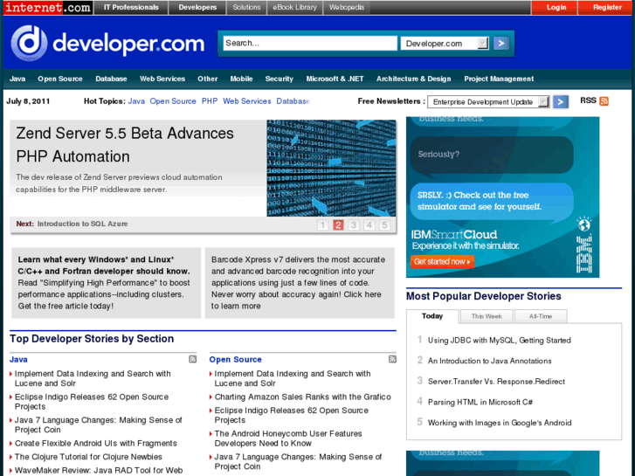Viewport: 635px width, 476px height.
Task: Click Get started now in IBM ad
Action: point(442,262)
